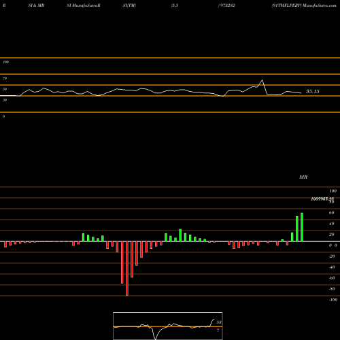Click the ')973232' header text

226,5
